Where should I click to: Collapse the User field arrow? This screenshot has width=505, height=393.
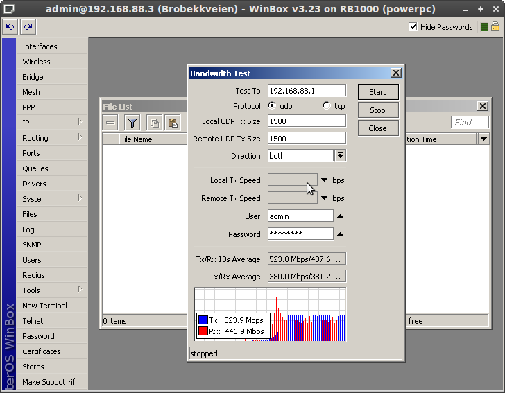point(340,216)
